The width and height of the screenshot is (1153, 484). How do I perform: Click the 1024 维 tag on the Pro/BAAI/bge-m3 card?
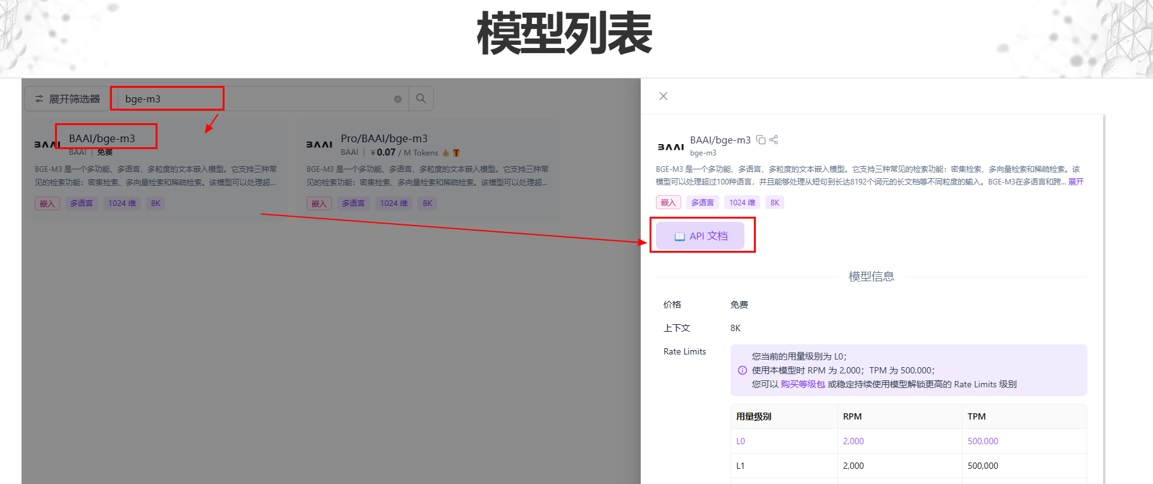394,203
